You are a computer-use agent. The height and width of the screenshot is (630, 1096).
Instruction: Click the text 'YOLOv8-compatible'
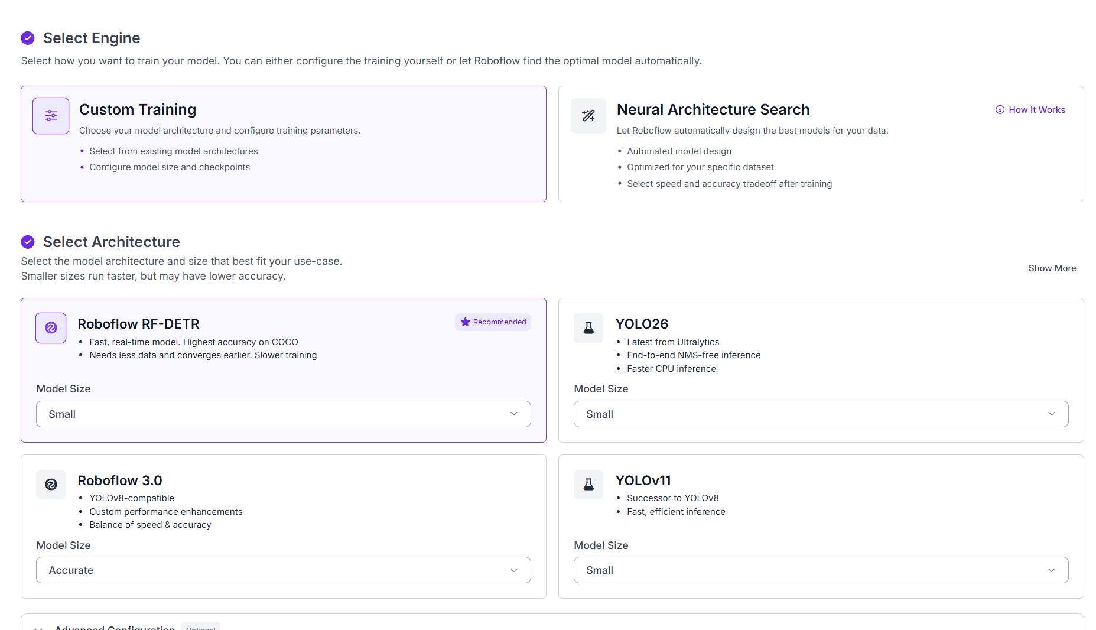[x=132, y=498]
